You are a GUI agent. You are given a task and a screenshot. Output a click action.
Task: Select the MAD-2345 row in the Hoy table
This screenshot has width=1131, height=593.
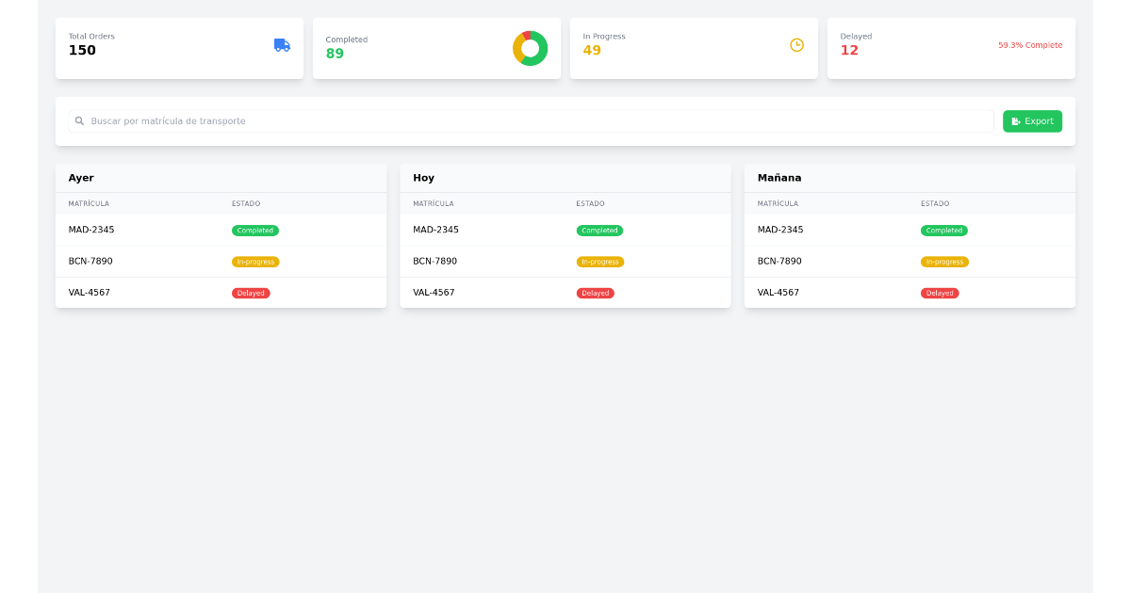(565, 229)
